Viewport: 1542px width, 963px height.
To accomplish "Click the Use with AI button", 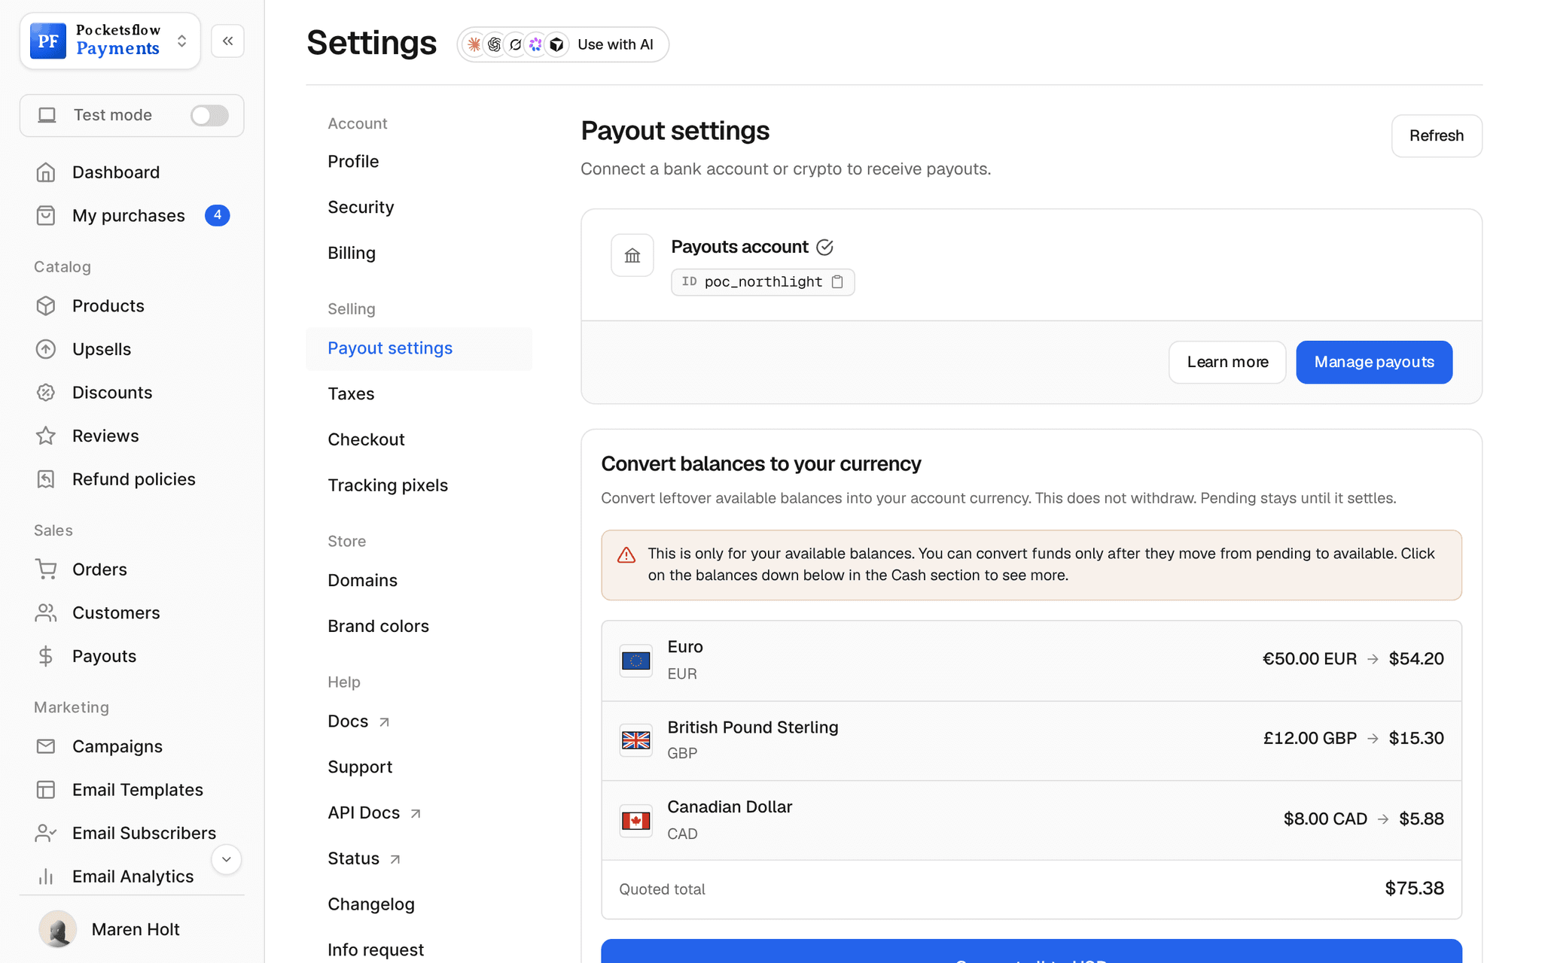I will point(562,44).
